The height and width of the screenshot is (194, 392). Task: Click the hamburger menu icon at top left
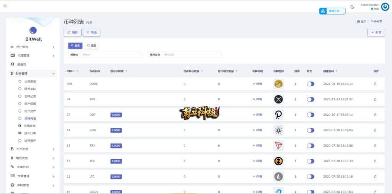point(5,6)
